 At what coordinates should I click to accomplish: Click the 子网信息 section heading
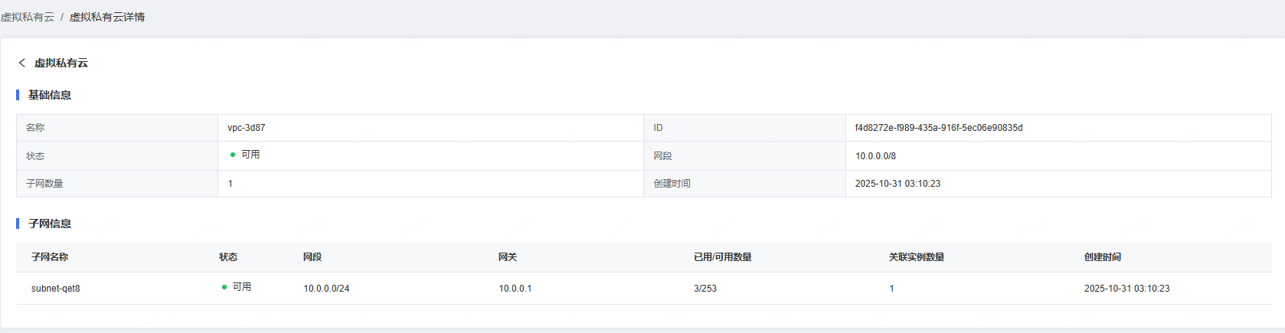click(x=50, y=224)
